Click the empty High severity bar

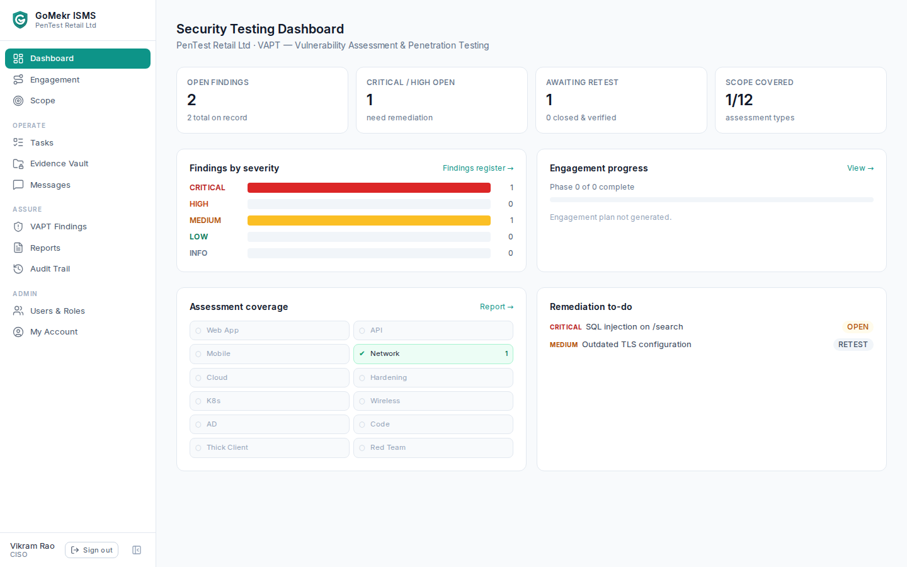coord(369,204)
